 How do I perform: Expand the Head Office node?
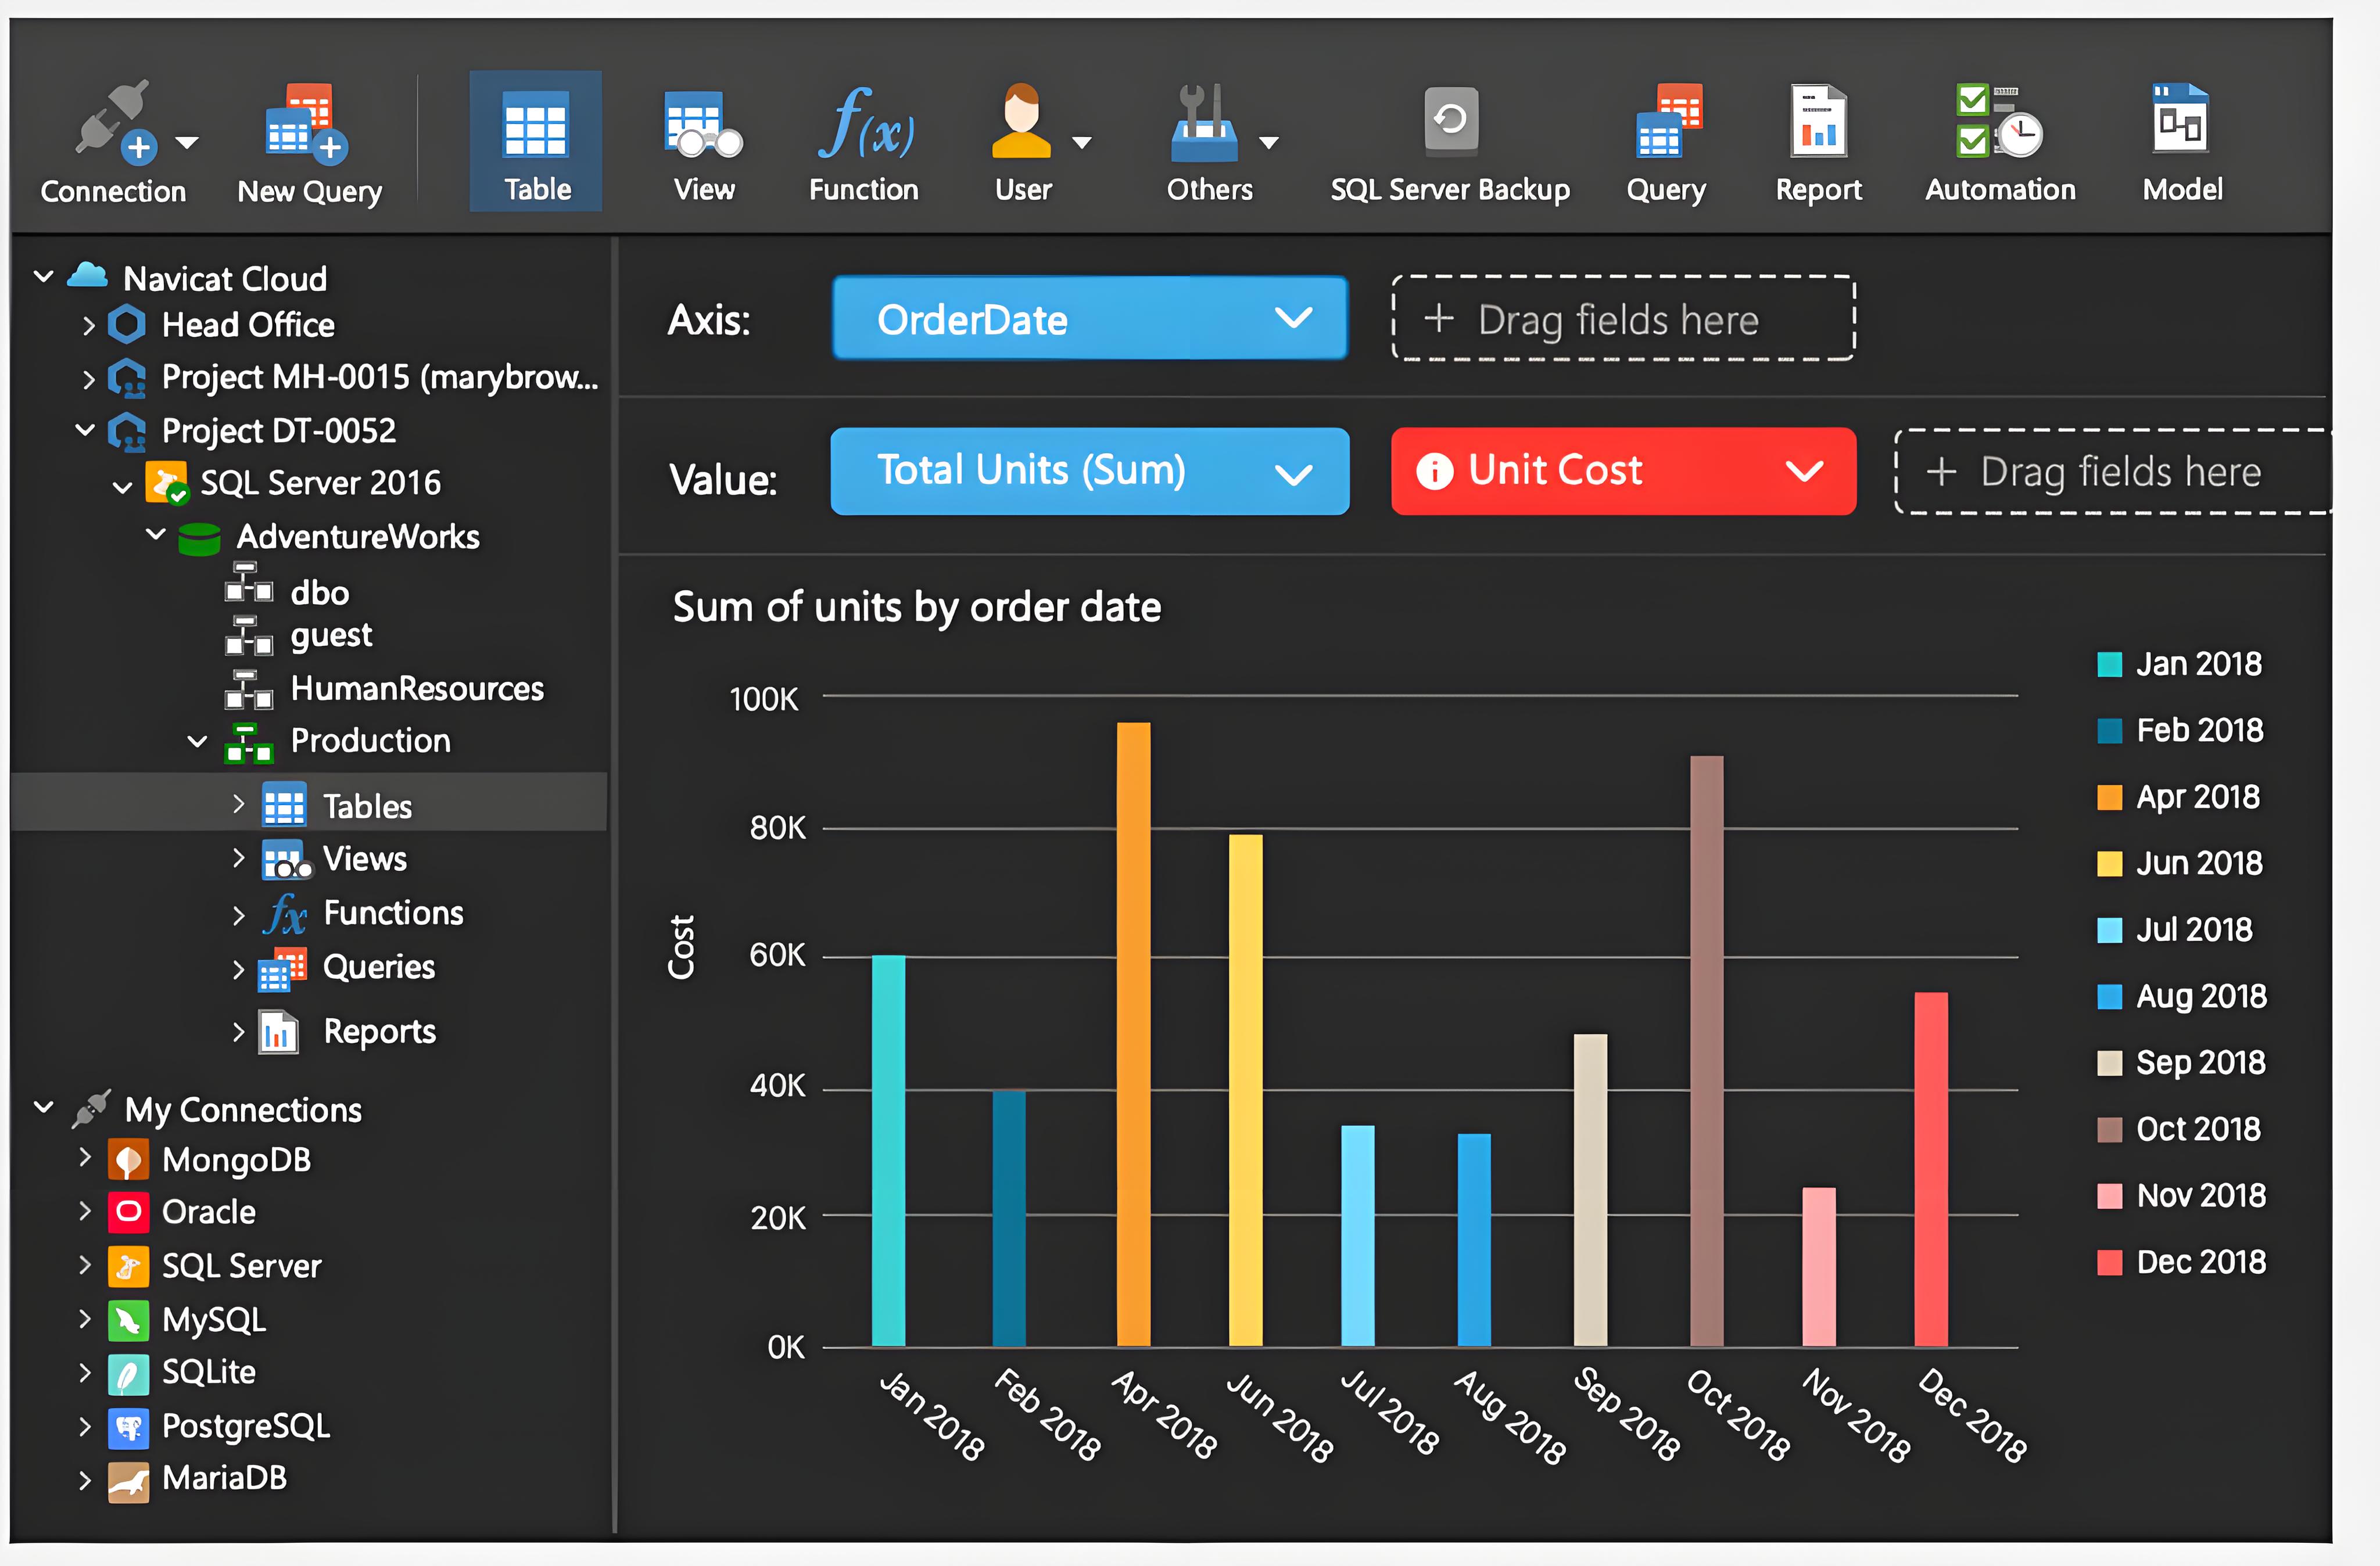pyautogui.click(x=88, y=326)
